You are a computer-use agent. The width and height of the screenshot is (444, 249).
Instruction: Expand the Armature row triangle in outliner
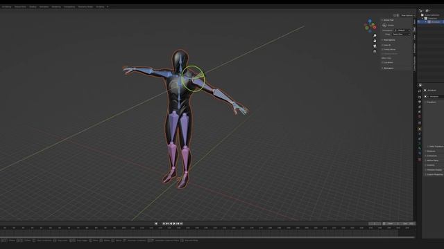click(425, 21)
